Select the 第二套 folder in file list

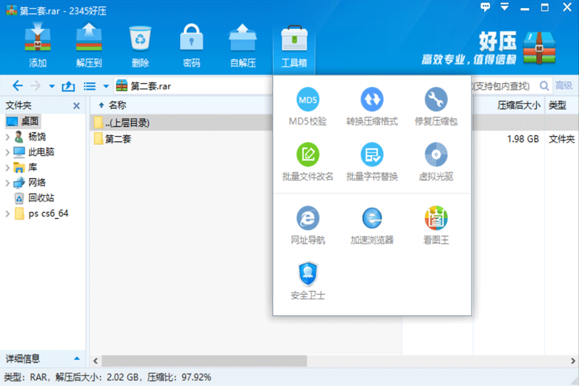118,138
